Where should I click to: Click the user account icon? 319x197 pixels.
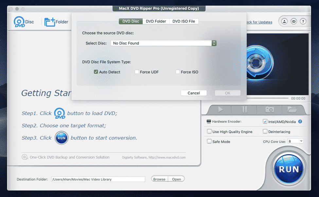point(285,22)
